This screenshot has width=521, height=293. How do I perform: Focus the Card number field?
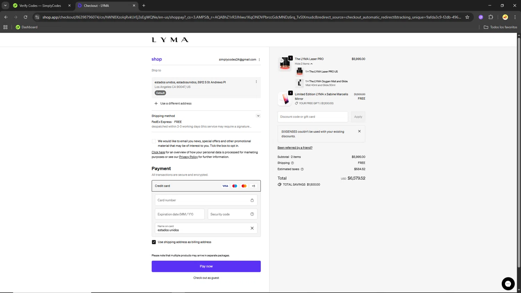click(206, 200)
